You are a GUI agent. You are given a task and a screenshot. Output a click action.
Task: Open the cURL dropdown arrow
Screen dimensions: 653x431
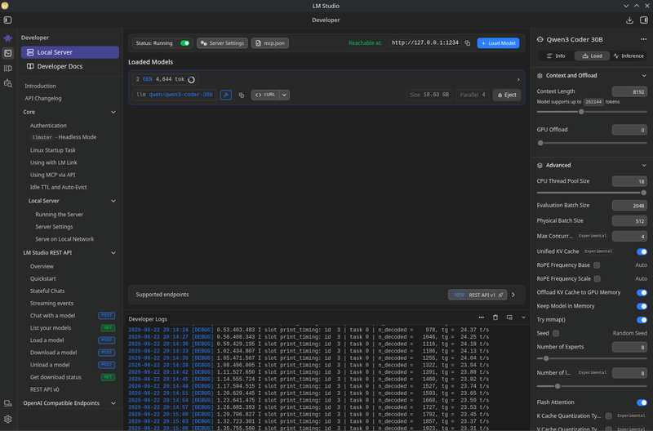[284, 95]
